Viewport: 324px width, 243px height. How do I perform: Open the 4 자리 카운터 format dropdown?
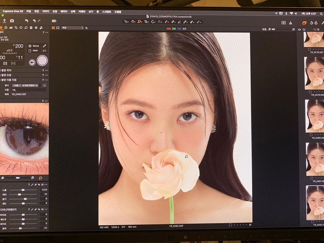[30, 85]
